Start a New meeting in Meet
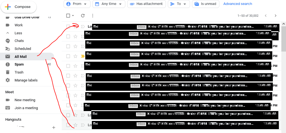The height and width of the screenshot is (133, 286). [25, 100]
